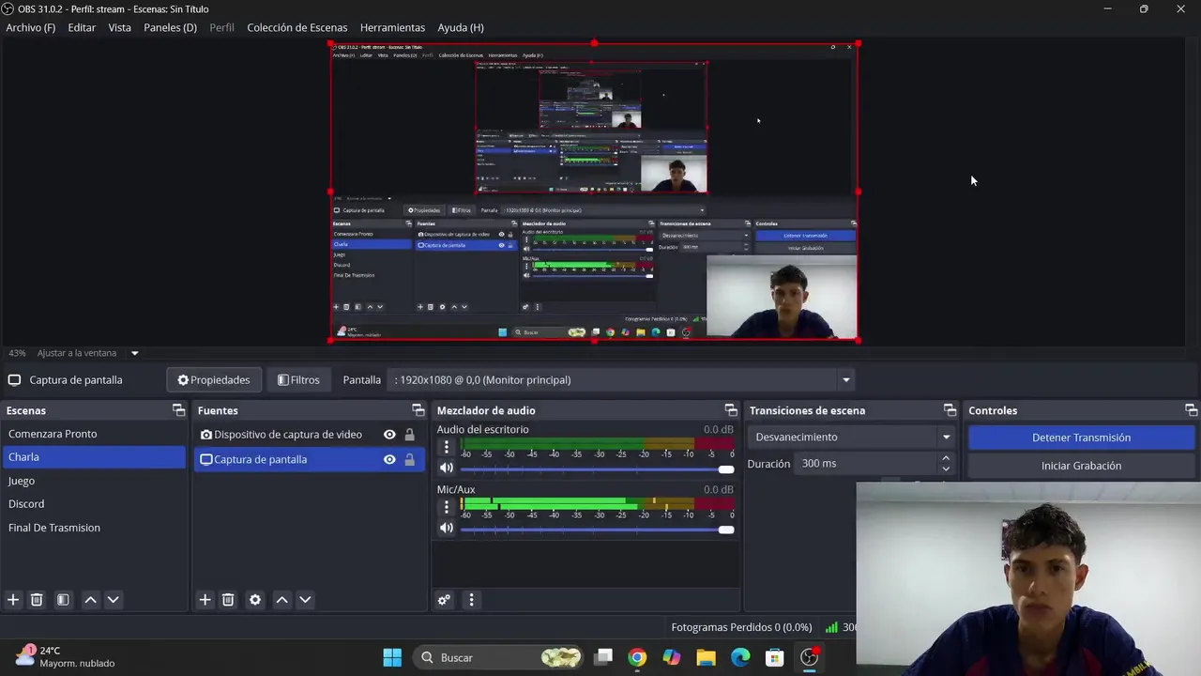The width and height of the screenshot is (1201, 676).
Task: Undock the Mezclador de audio panel
Action: pos(731,410)
